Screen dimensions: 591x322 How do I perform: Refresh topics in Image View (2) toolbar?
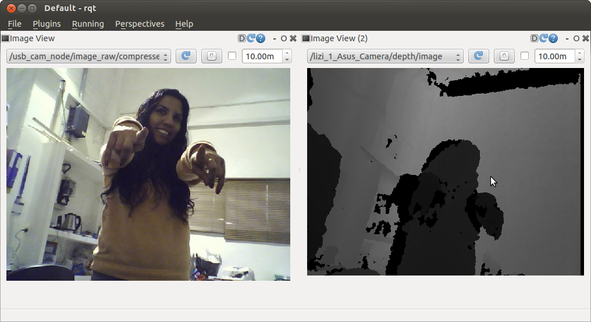pyautogui.click(x=478, y=56)
